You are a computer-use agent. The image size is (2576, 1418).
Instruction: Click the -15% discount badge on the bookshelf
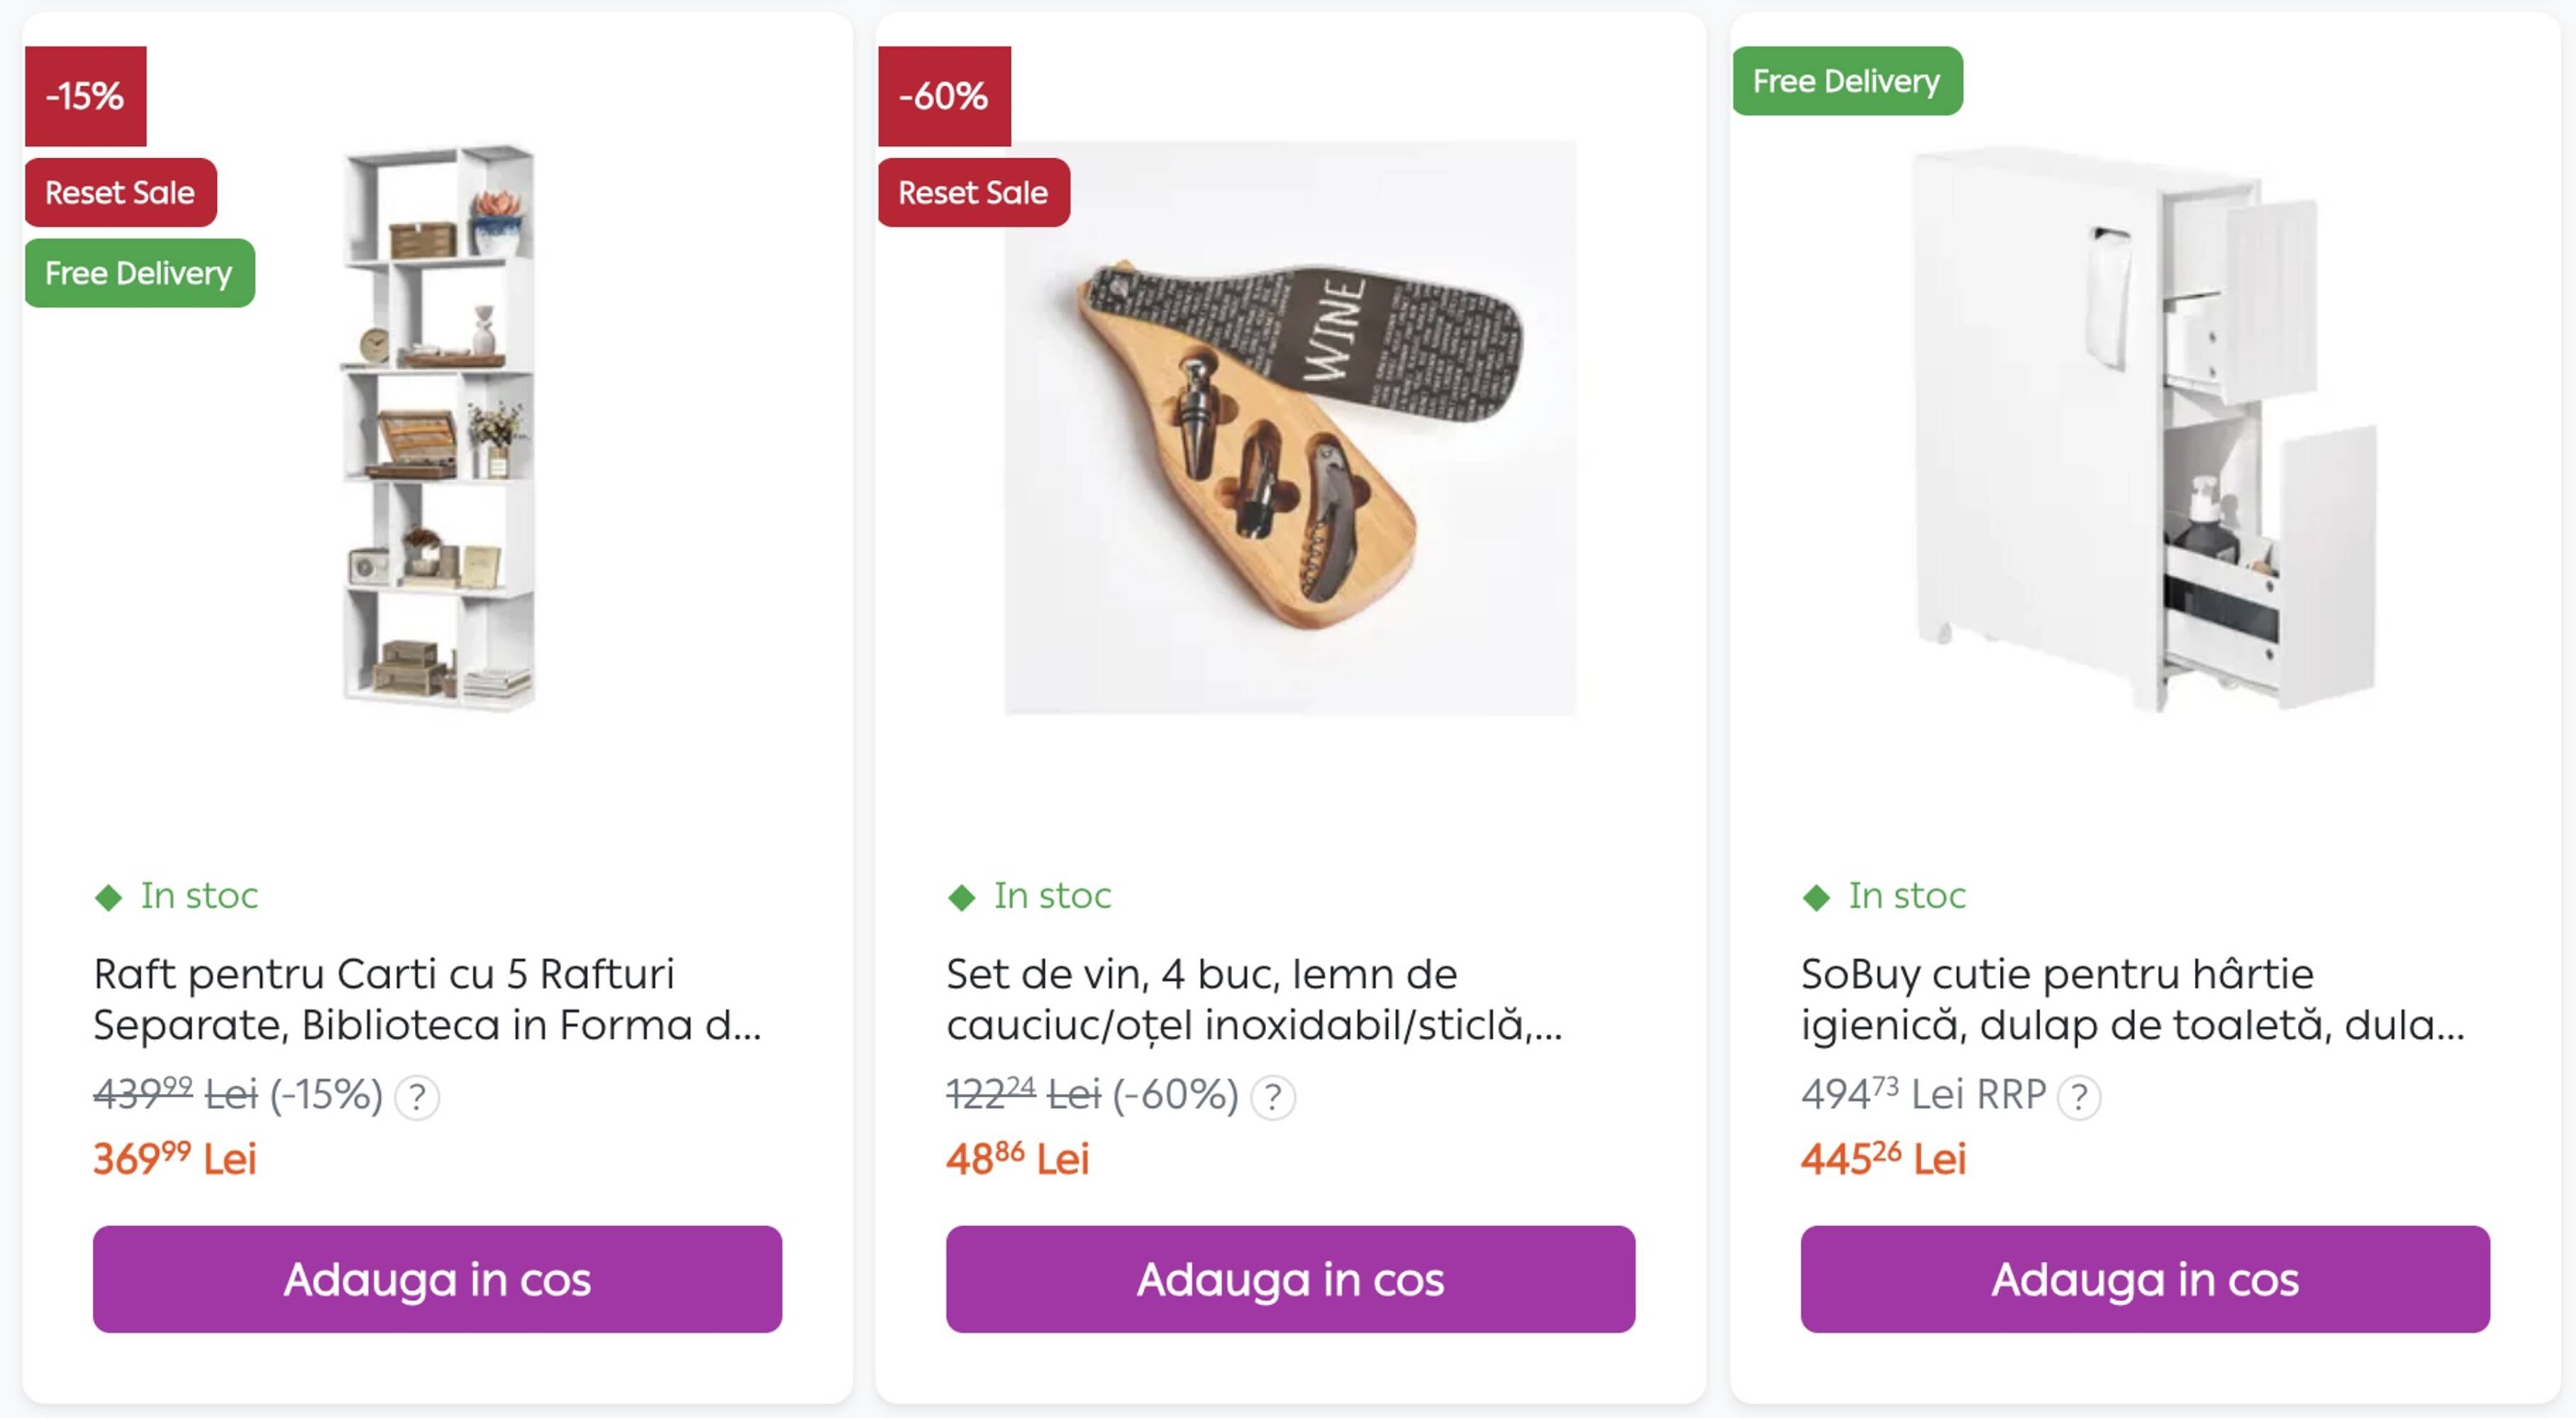coord(85,97)
